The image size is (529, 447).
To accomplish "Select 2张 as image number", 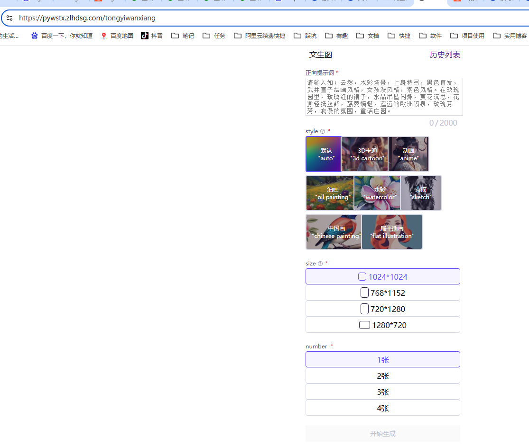I will point(382,375).
